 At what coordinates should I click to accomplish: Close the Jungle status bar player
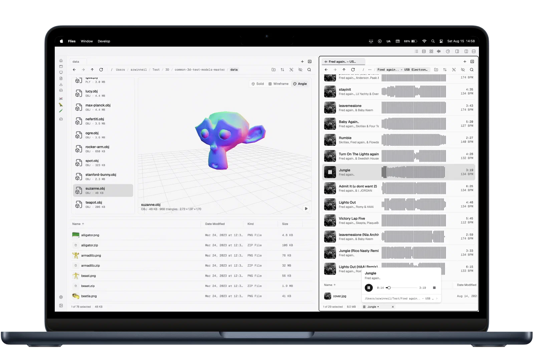(393, 307)
